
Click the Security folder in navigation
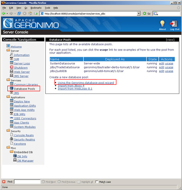(x=8, y=130)
